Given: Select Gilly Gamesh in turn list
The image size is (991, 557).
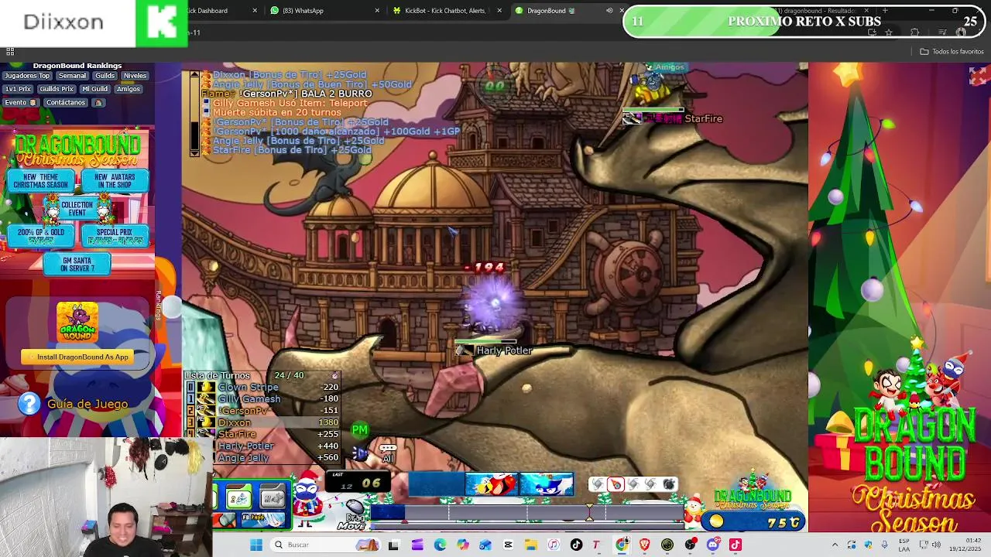Looking at the screenshot, I should [x=262, y=399].
